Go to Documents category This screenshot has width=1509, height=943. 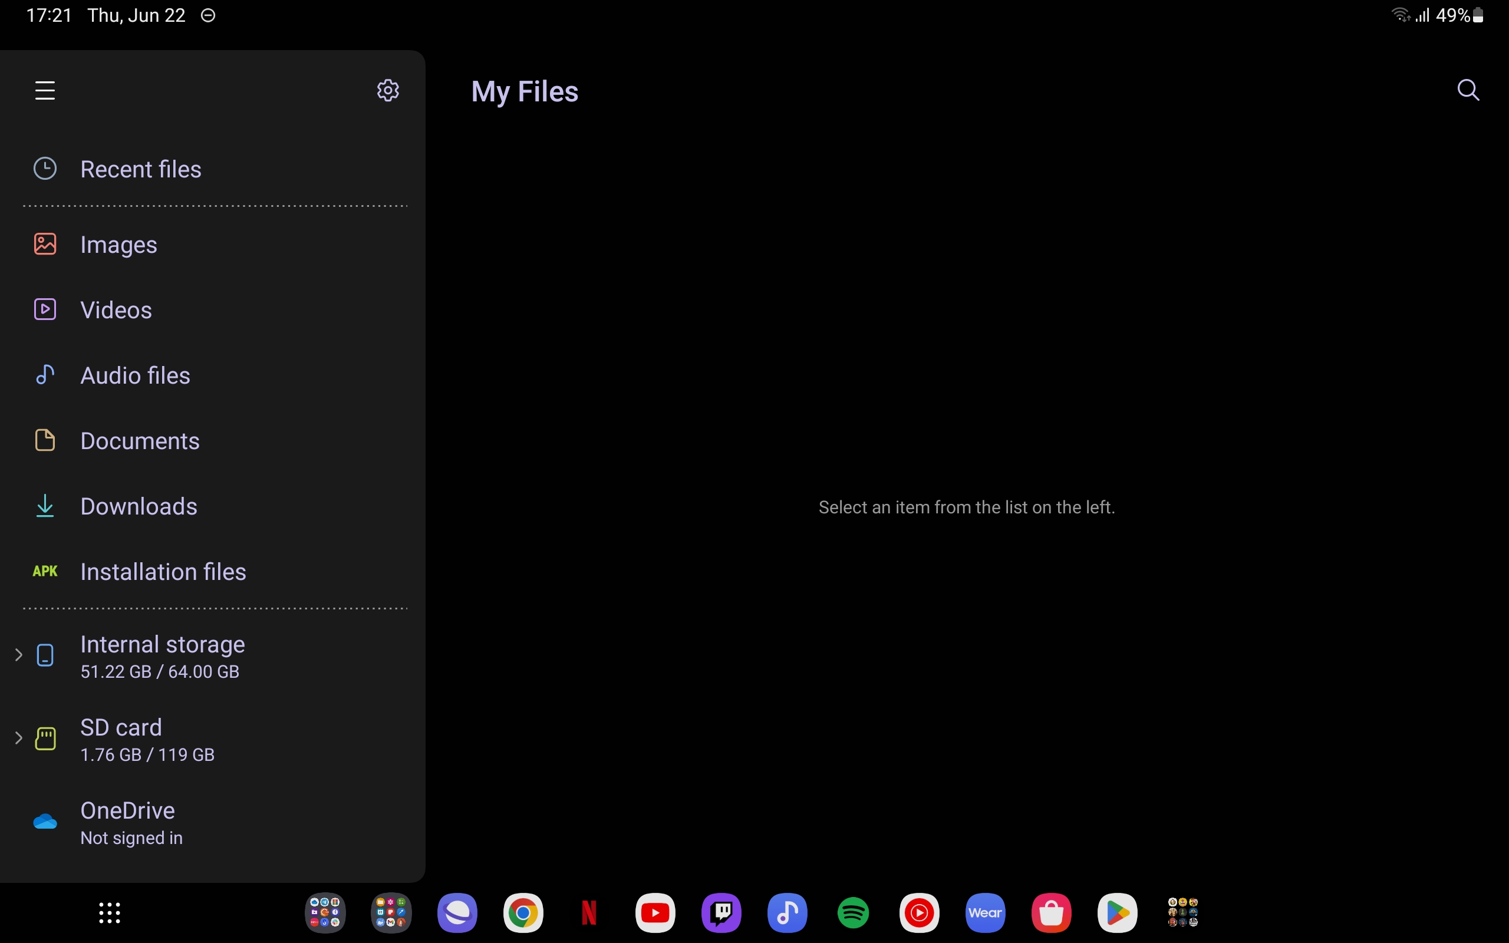tap(140, 441)
